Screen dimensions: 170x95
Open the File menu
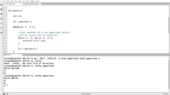click(5, 1)
